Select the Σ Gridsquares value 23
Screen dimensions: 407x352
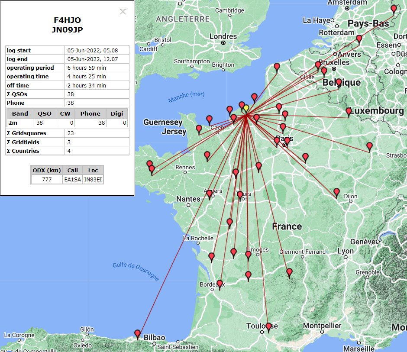pos(71,133)
